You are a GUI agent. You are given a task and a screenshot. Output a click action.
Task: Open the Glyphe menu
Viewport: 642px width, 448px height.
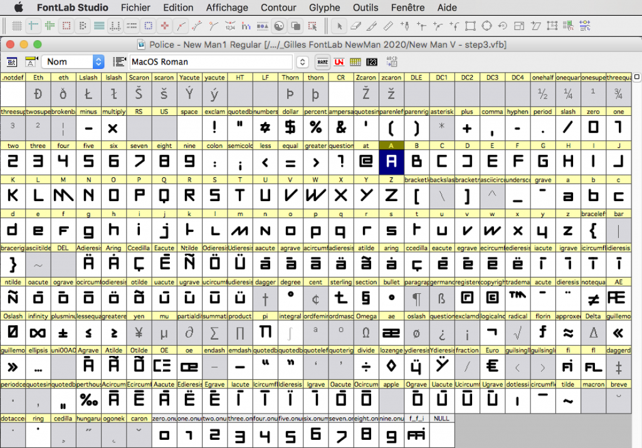coord(324,8)
